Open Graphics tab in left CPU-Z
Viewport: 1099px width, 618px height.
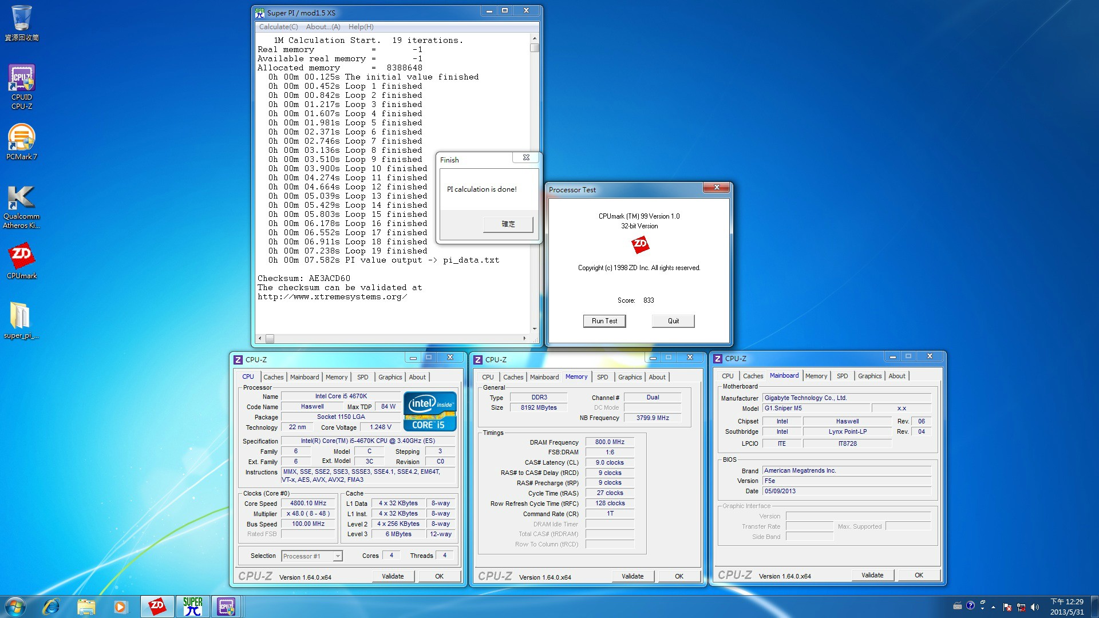tap(390, 377)
